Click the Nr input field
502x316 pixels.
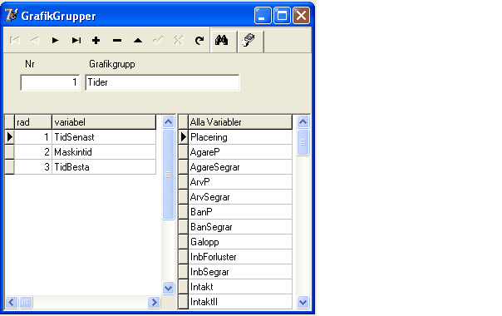click(x=50, y=82)
